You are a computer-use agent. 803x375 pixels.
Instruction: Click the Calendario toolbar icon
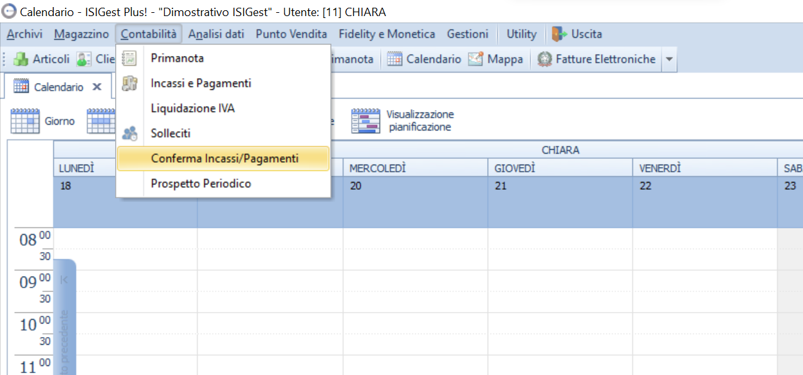point(394,59)
